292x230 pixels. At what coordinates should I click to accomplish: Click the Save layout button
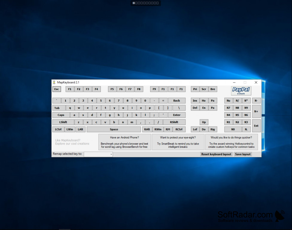tap(243, 154)
